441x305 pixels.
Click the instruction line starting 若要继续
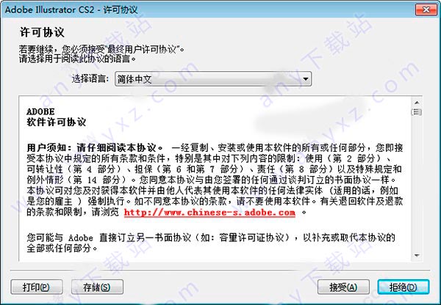click(102, 49)
